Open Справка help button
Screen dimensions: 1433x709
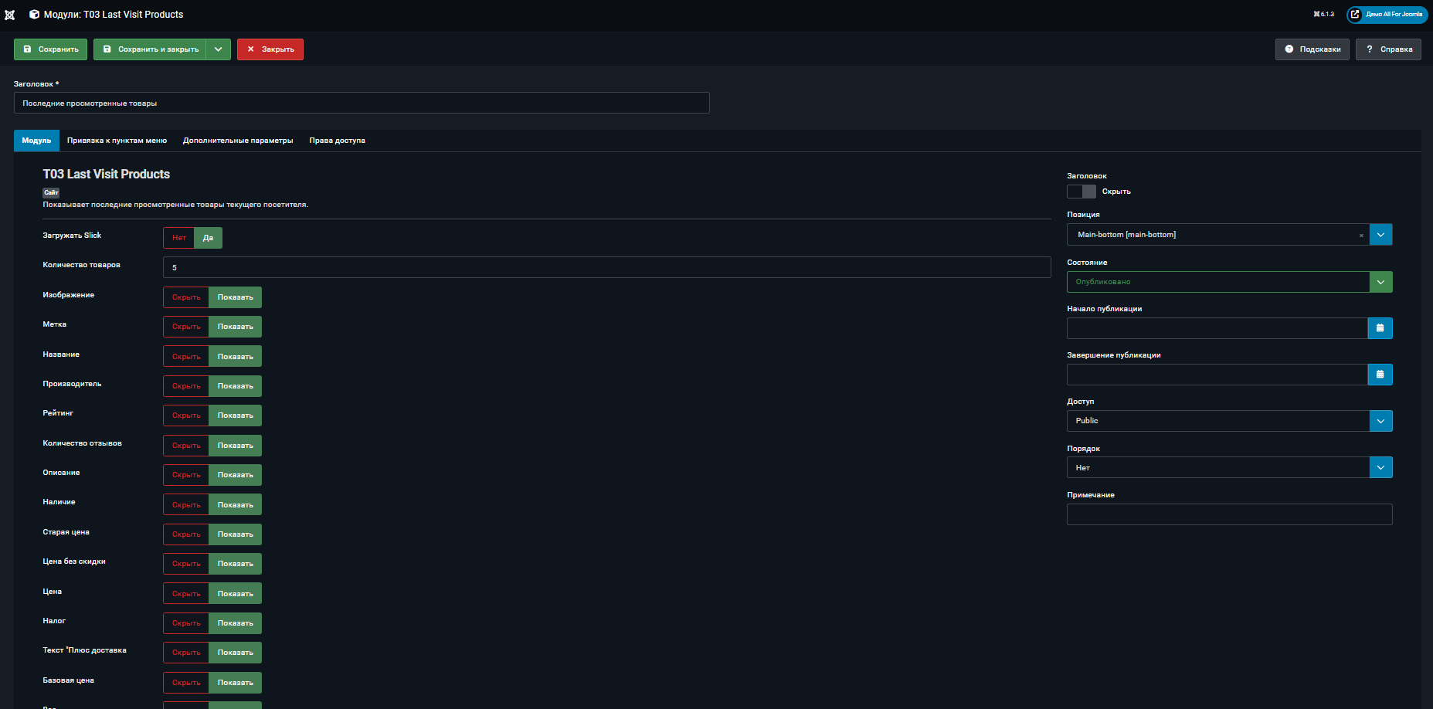click(x=1388, y=49)
